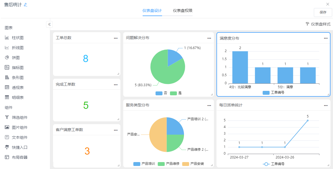Click the line chart point labeled 5
Viewport: 333px width, 169px height.
pyautogui.click(x=307, y=121)
